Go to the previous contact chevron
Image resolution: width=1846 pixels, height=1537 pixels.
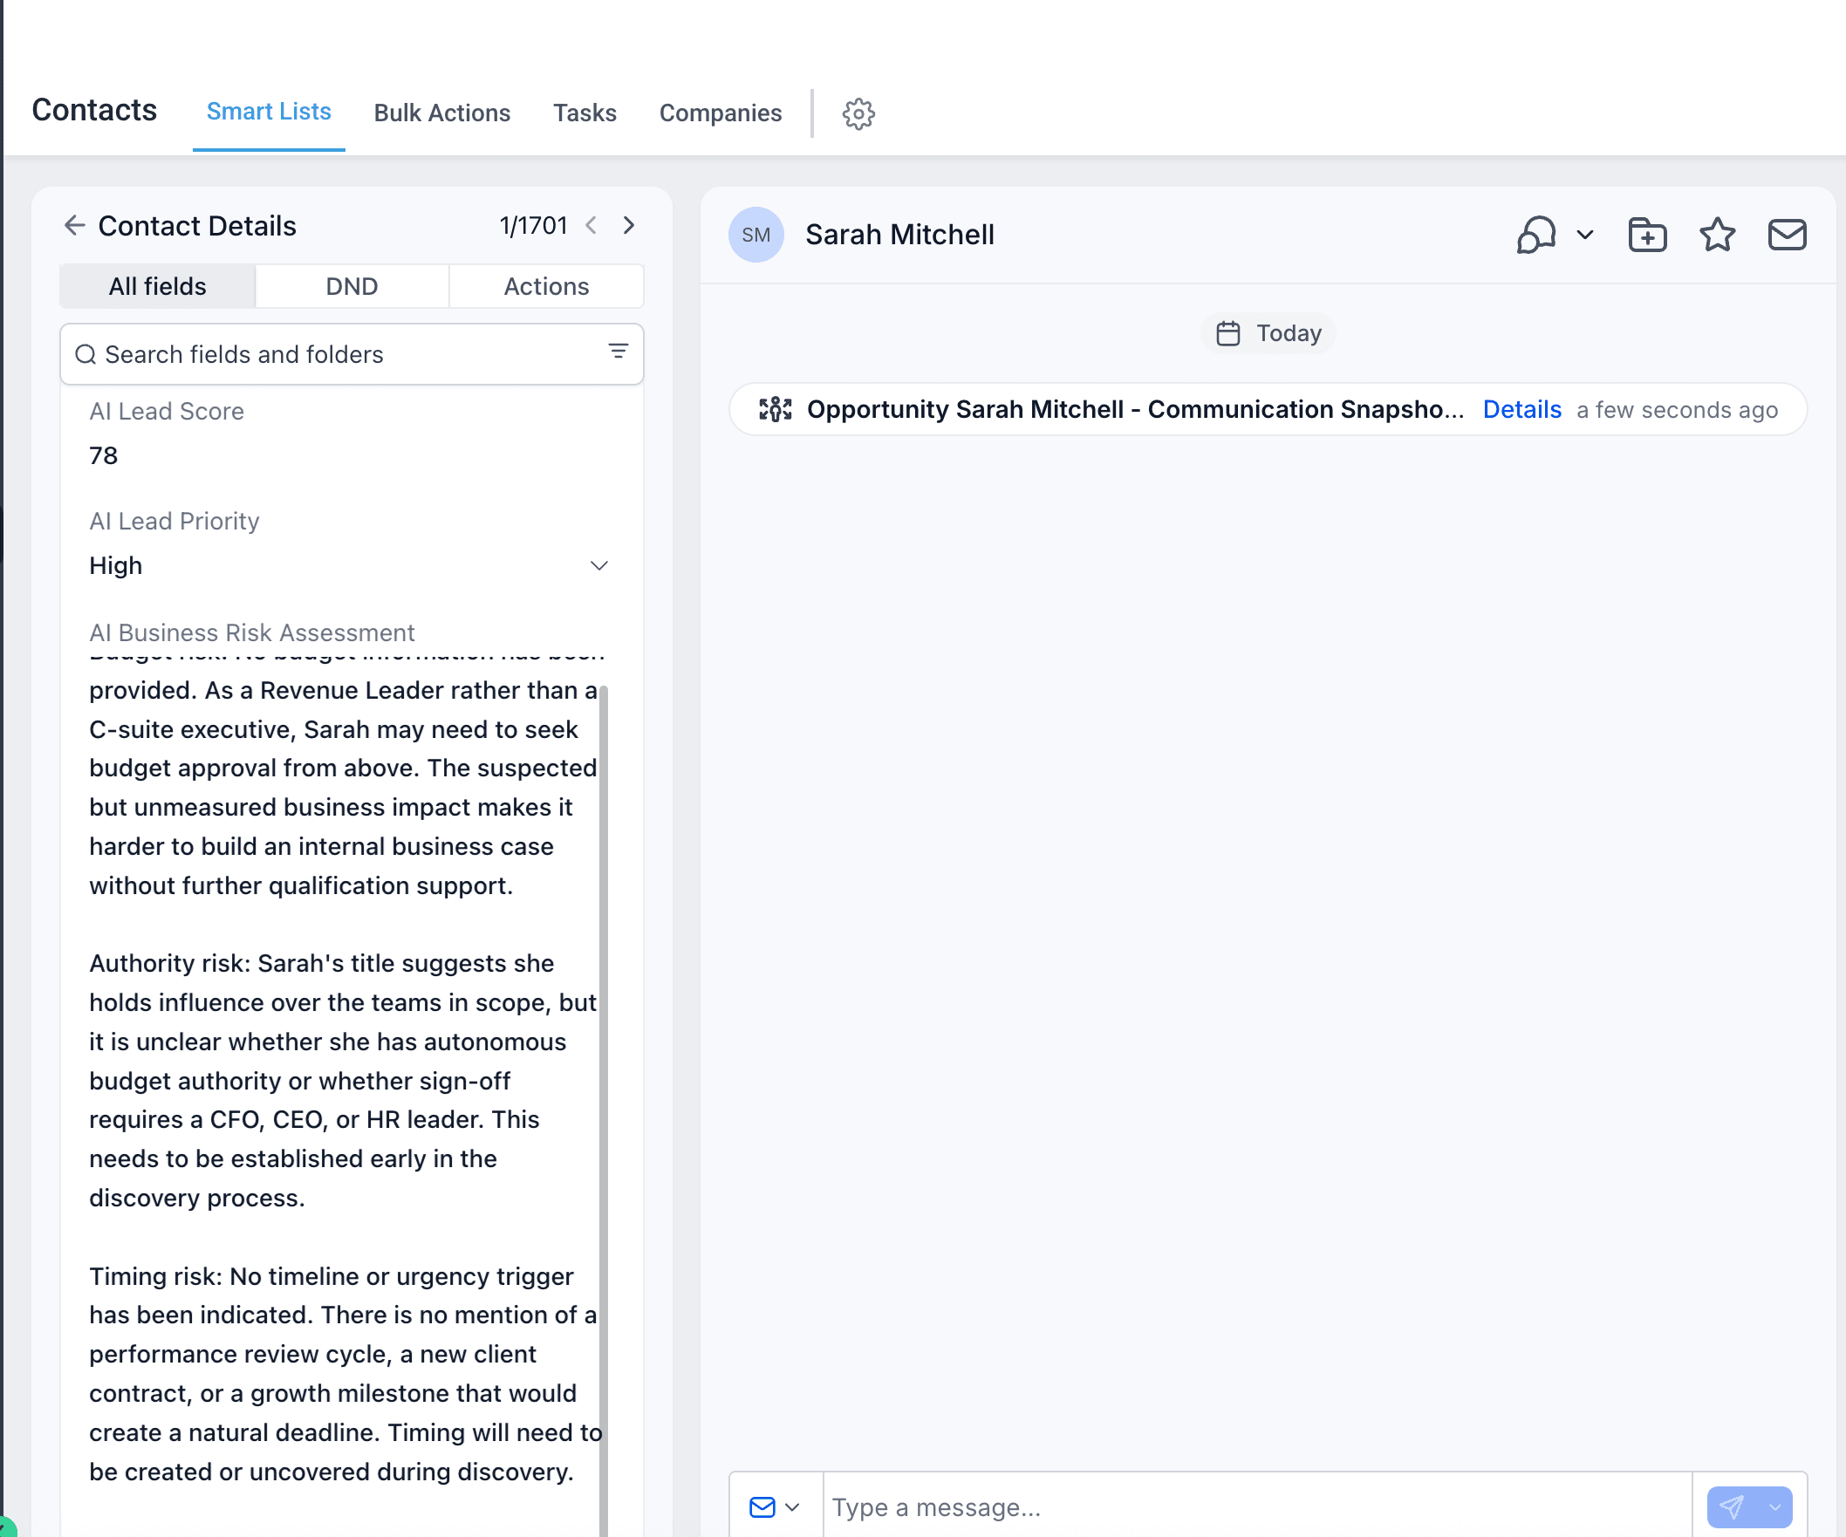[591, 226]
